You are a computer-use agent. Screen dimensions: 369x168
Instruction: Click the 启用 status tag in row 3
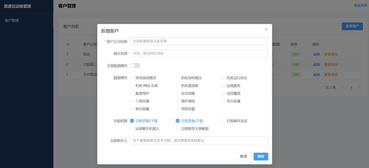coord(296,54)
